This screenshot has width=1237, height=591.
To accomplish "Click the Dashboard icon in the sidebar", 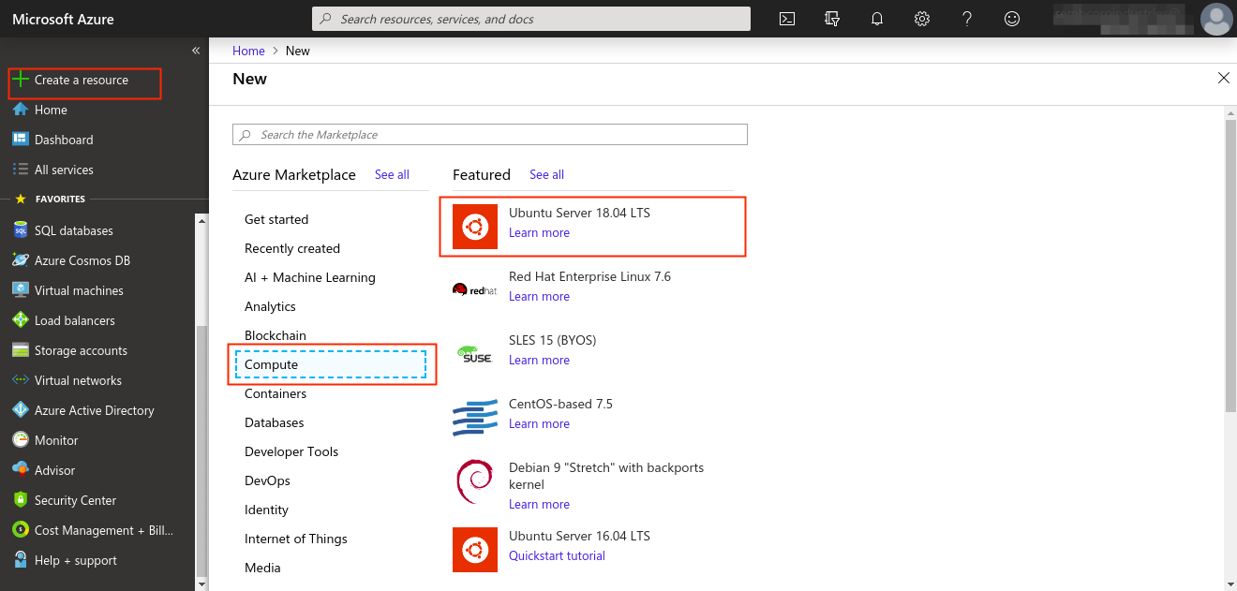I will (21, 140).
